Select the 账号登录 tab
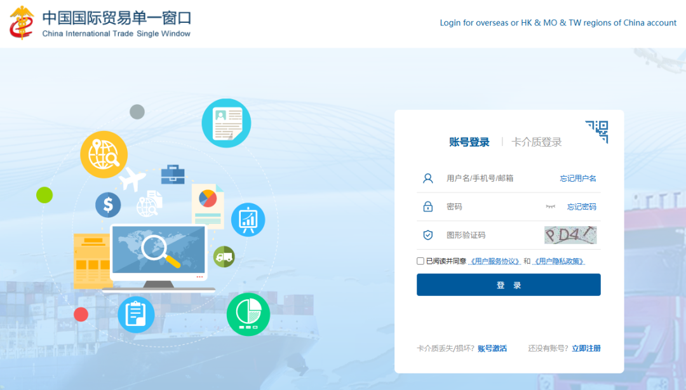 click(469, 142)
